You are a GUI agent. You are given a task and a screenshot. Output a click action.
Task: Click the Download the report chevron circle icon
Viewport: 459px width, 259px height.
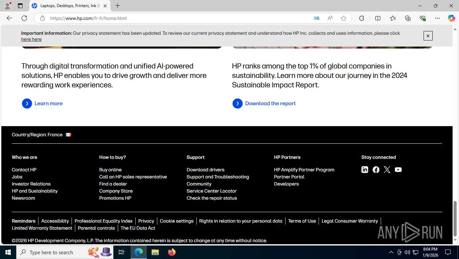click(238, 104)
